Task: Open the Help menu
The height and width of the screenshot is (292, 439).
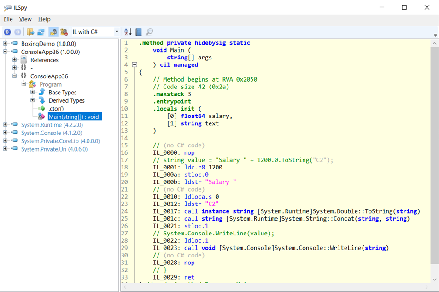Action: (44, 19)
